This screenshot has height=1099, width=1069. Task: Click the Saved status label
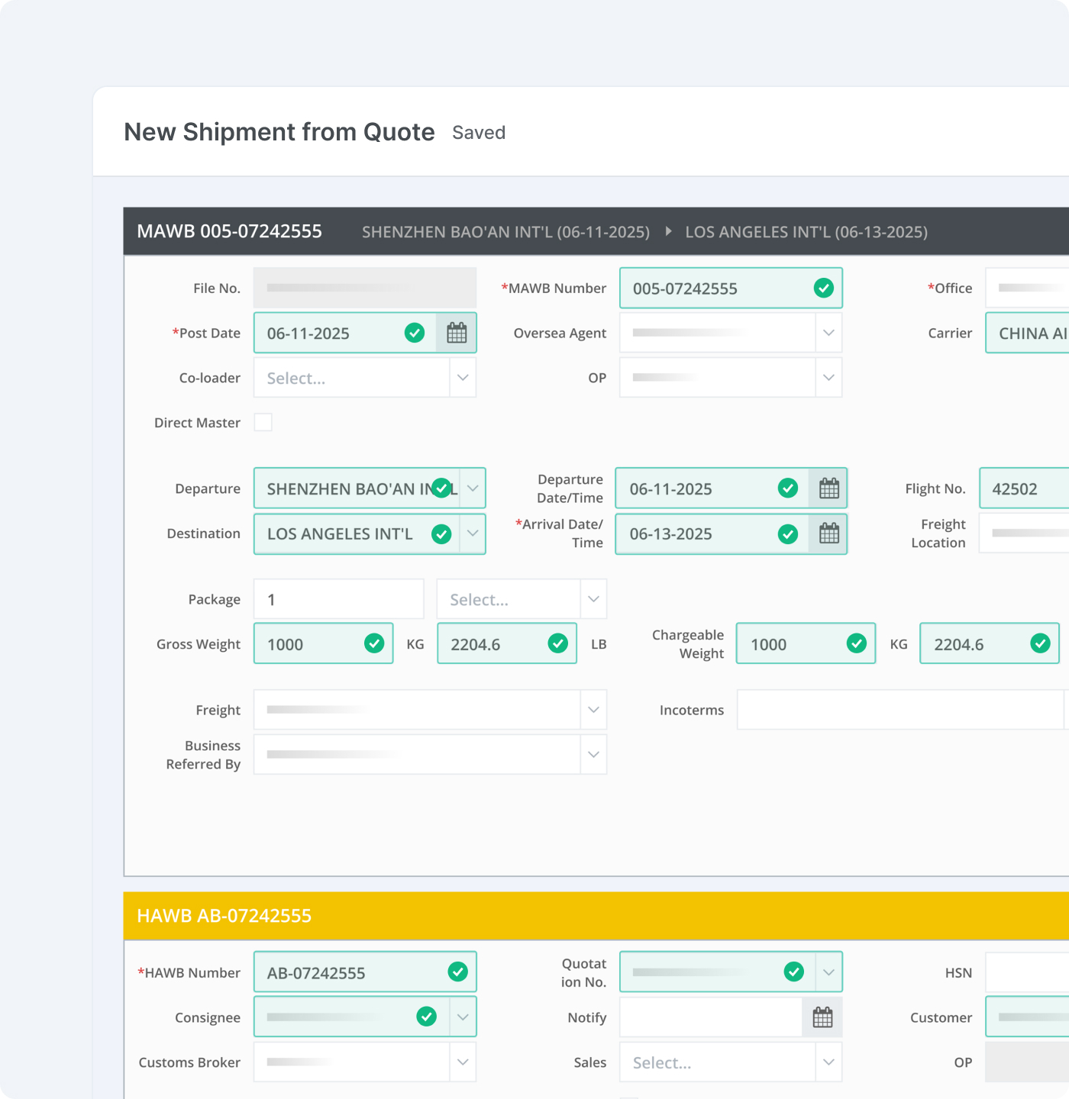(x=478, y=132)
